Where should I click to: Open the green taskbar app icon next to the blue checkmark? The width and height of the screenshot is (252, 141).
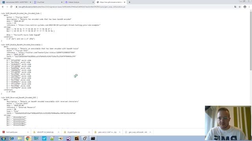coord(52,138)
